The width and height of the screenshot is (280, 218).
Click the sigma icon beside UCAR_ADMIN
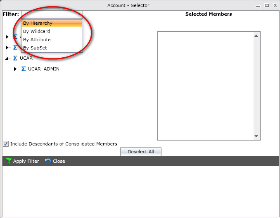(x=24, y=69)
